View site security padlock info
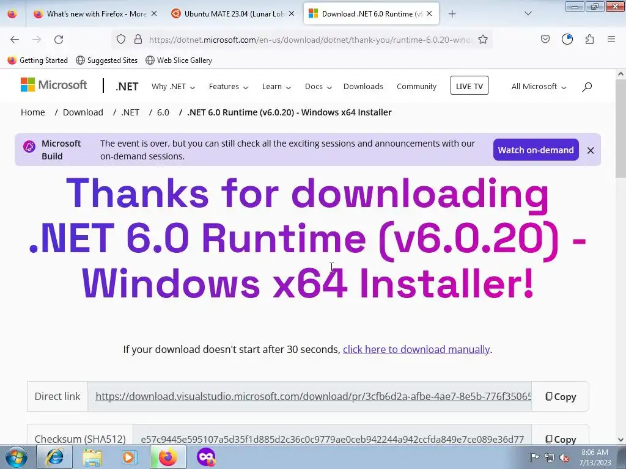Image resolution: width=626 pixels, height=469 pixels. pyautogui.click(x=138, y=40)
